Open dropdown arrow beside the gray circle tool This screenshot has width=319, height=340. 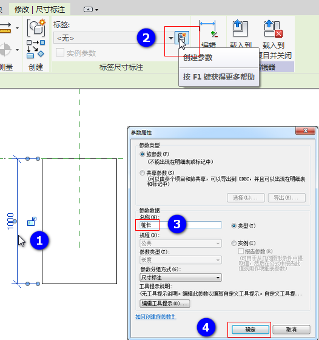[x=18, y=50]
